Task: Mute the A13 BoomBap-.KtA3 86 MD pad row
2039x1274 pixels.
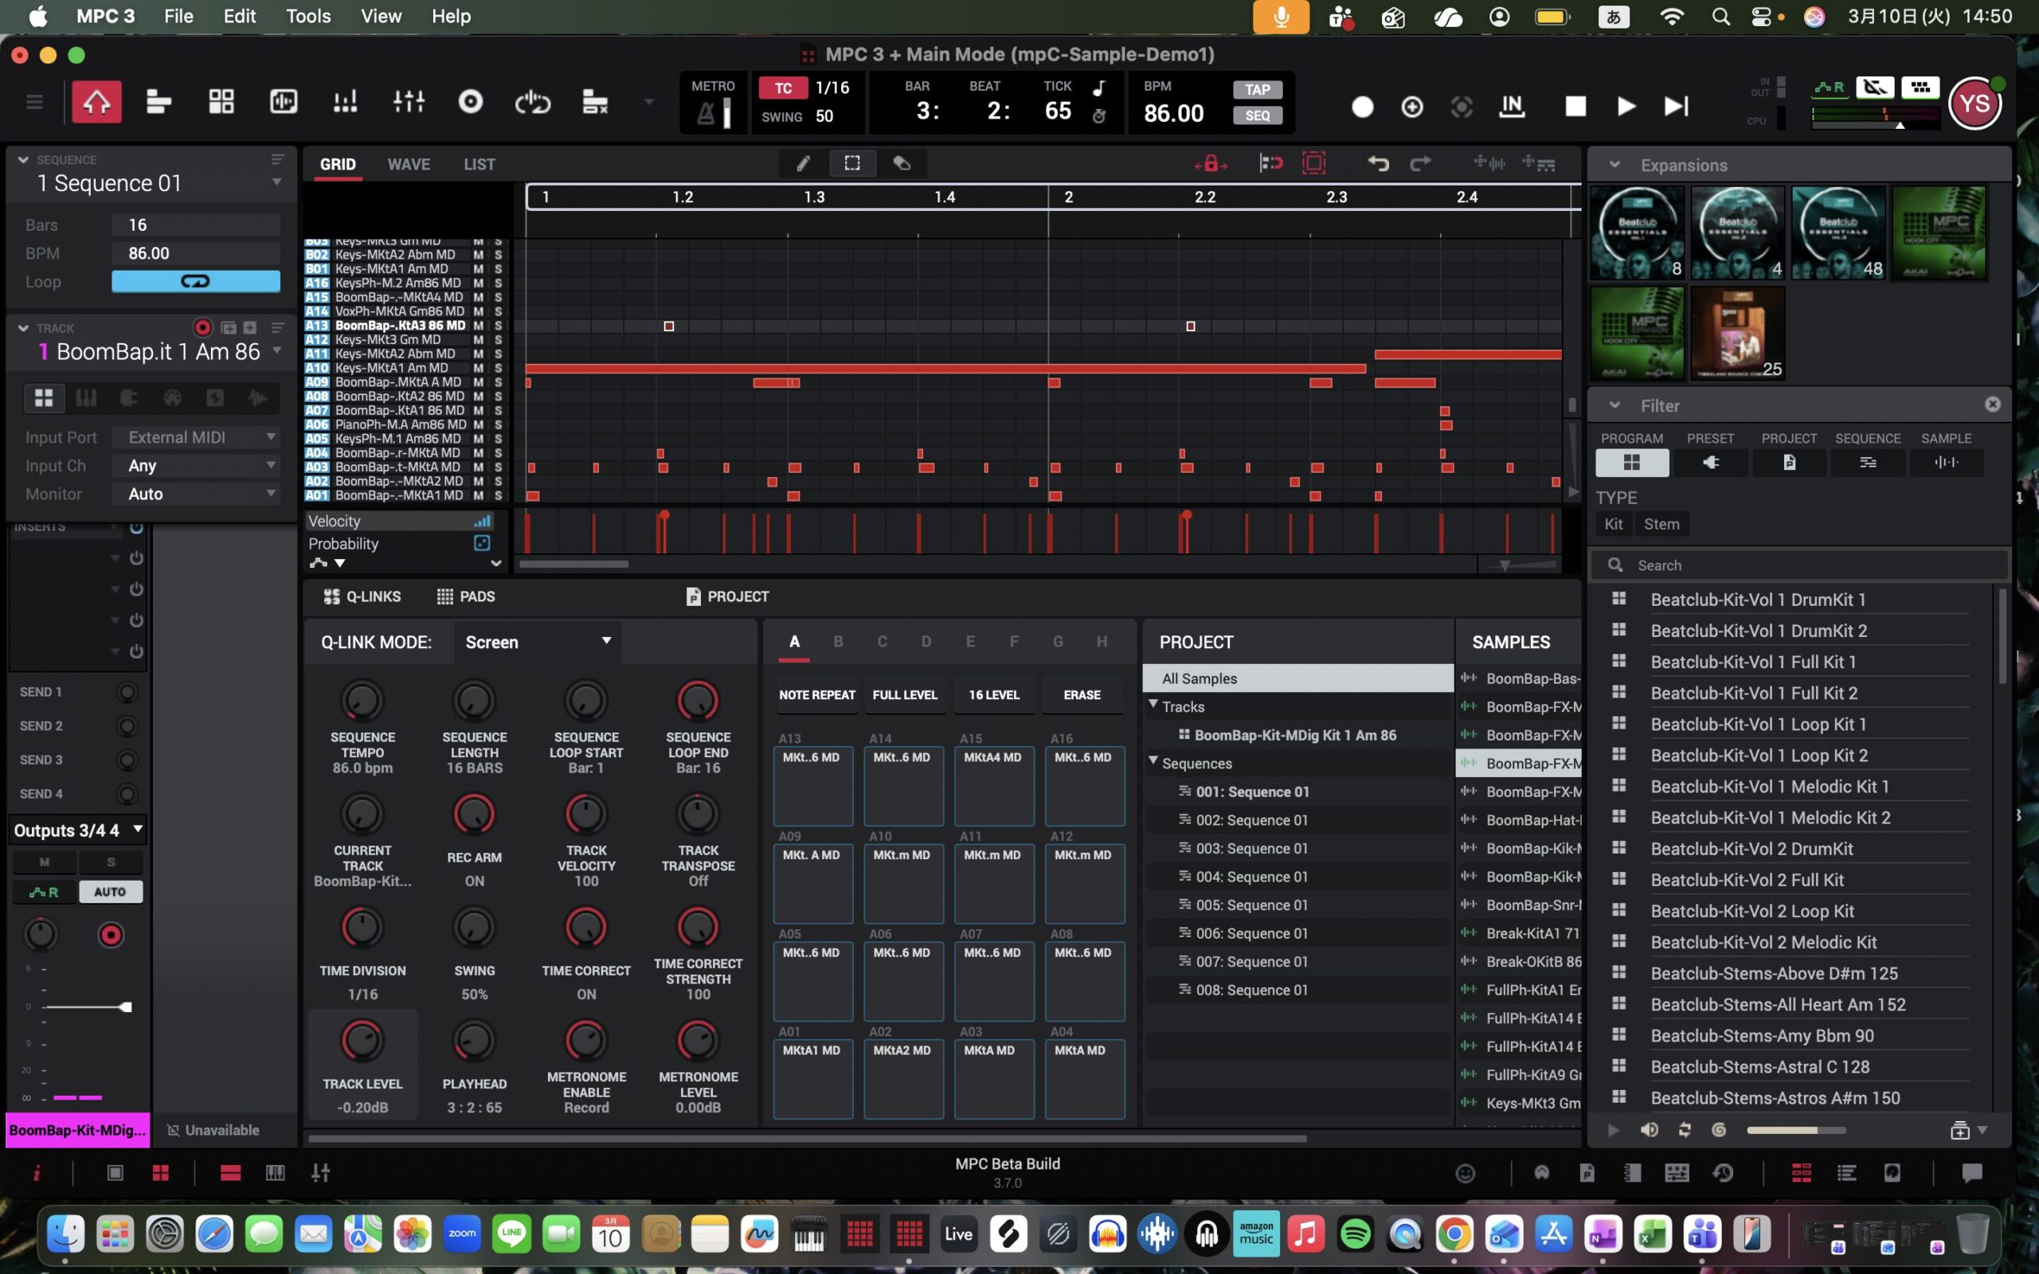Action: (479, 326)
